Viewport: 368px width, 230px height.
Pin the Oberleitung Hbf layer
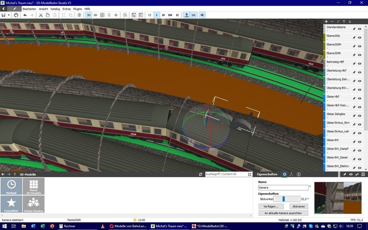[x=354, y=72]
